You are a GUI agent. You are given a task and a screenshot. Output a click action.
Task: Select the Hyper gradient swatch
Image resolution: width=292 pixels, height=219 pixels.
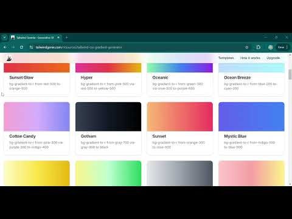point(108,68)
